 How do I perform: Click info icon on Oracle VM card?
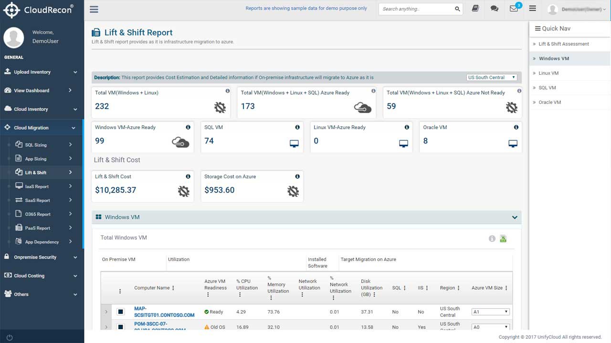(516, 127)
